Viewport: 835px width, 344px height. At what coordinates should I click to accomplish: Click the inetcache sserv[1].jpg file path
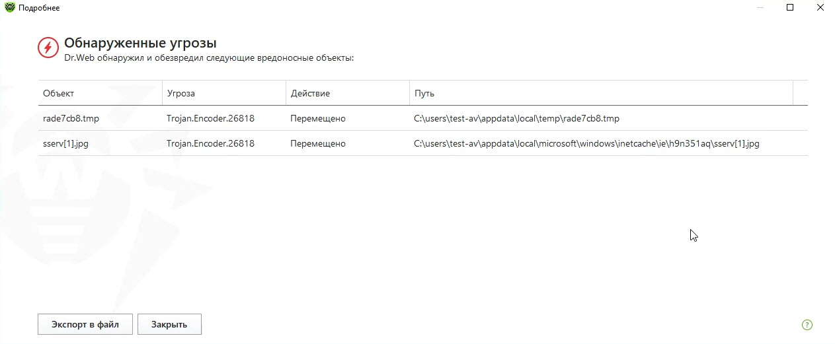(x=586, y=143)
